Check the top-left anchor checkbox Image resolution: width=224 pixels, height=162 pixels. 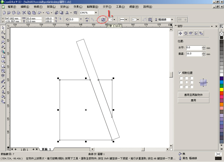[x=181, y=78]
